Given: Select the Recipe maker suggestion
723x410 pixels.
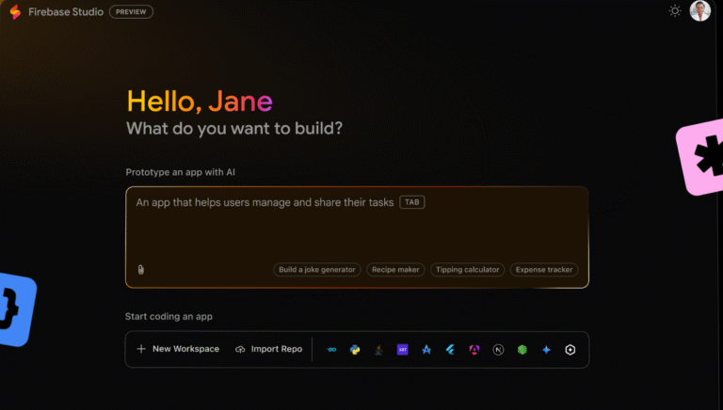Looking at the screenshot, I should pyautogui.click(x=395, y=270).
